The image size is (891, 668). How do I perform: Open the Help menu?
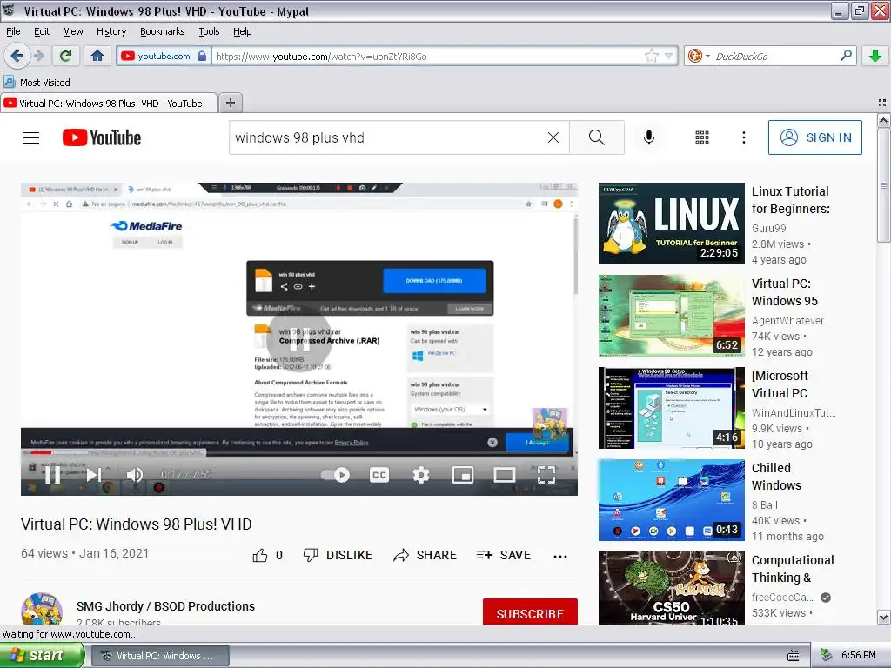[x=242, y=31]
